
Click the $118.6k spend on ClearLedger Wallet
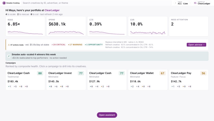(x=135, y=81)
